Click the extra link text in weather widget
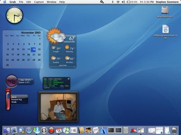The width and height of the screenshot is (181, 135). (63, 65)
